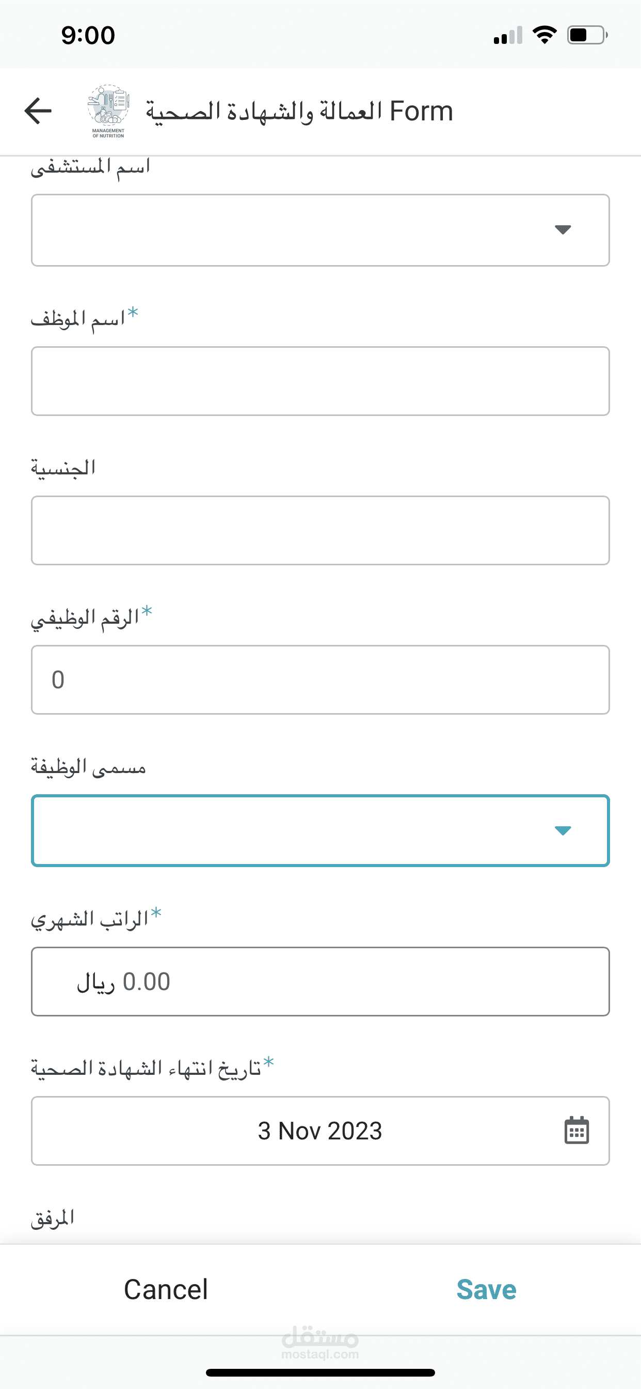The height and width of the screenshot is (1389, 641).
Task: Tap the battery status icon
Action: click(587, 35)
